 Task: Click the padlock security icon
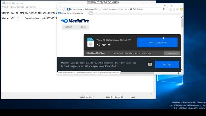tap(131, 9)
